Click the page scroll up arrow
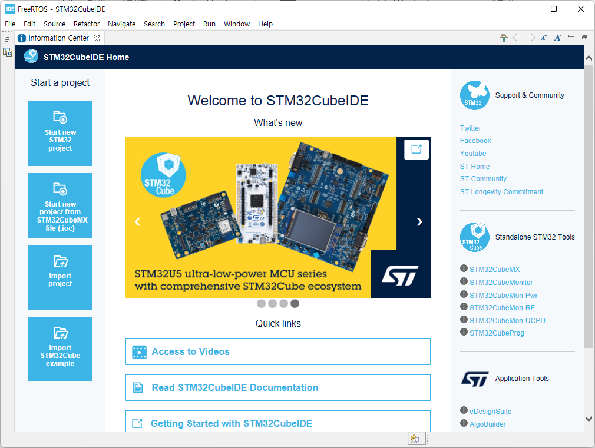 point(589,58)
